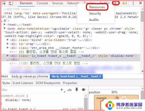The image size is (145, 111).
Task: Activate the inspect element picker icon
Action: (4, 3)
